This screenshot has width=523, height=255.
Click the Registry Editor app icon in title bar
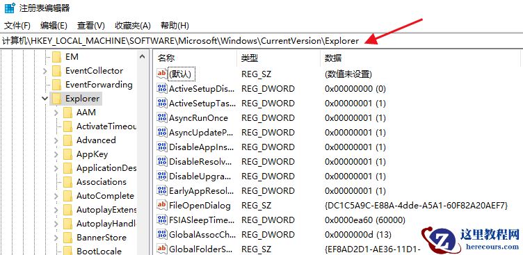click(10, 8)
